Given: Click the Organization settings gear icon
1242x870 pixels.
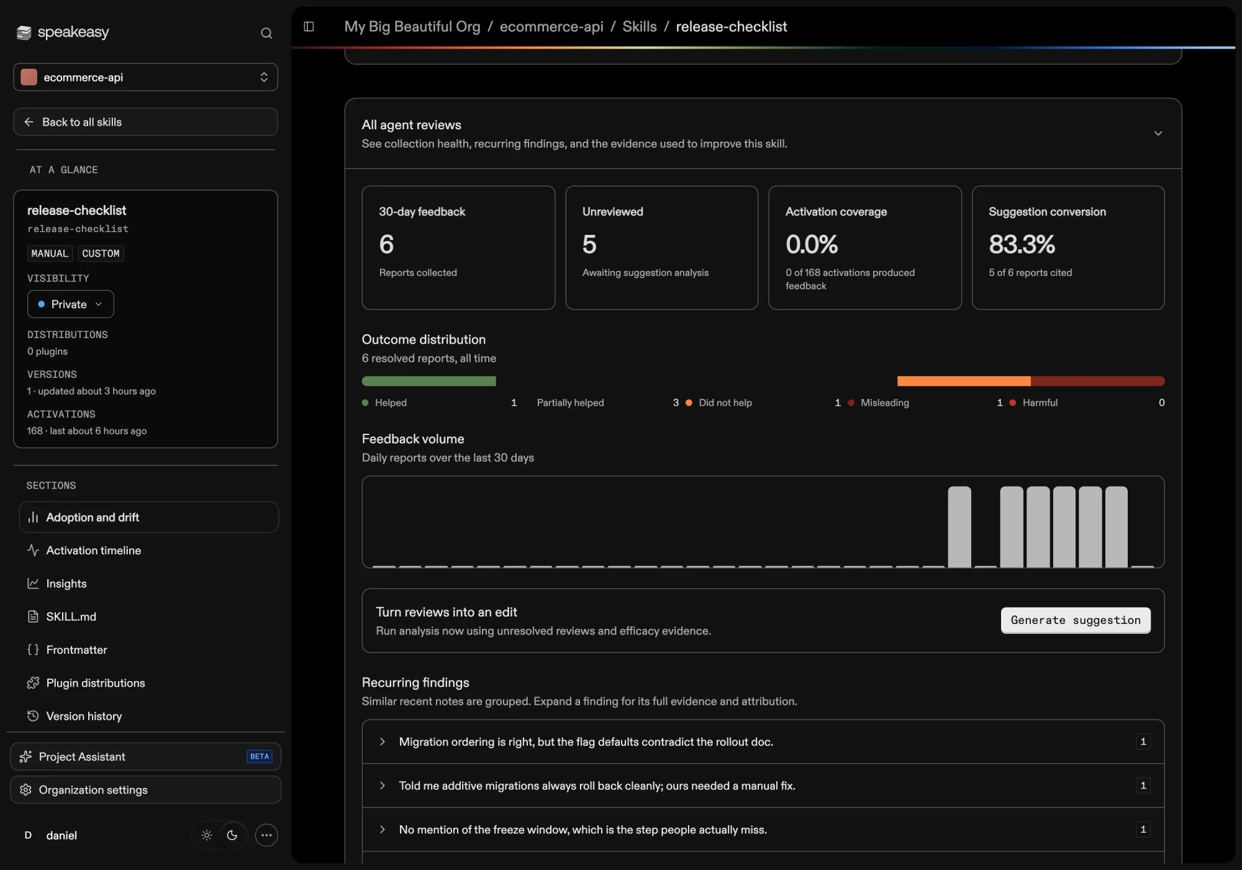Looking at the screenshot, I should [x=25, y=790].
